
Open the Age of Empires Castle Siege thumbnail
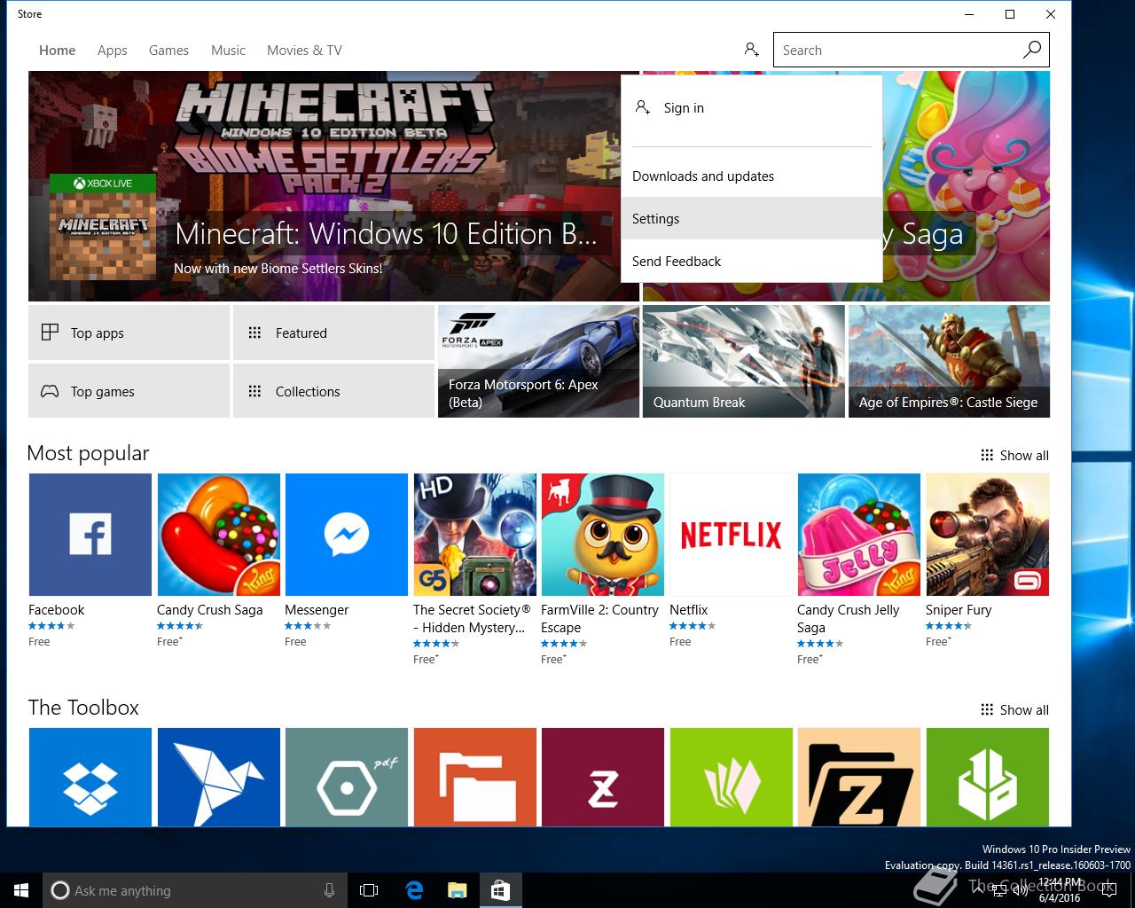tap(949, 362)
